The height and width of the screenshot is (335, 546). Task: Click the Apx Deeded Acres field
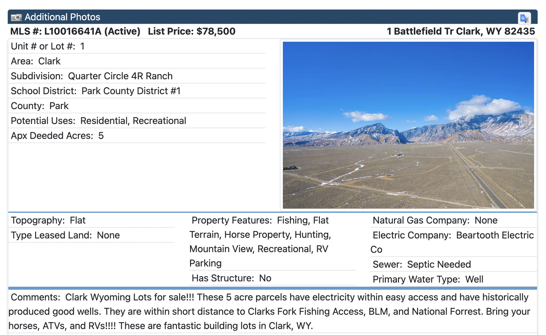(x=137, y=136)
